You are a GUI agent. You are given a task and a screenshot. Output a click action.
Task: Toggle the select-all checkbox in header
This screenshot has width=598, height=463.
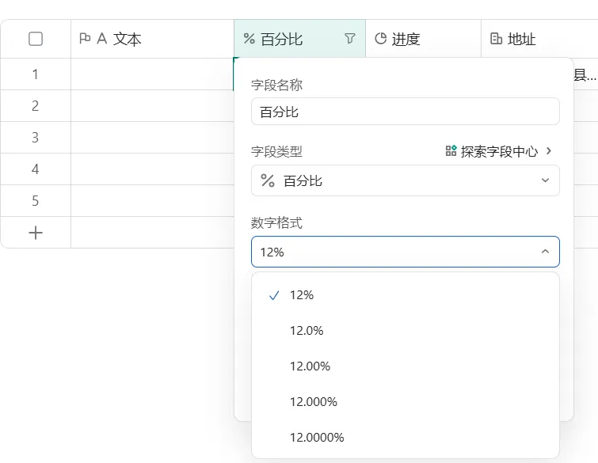[36, 39]
